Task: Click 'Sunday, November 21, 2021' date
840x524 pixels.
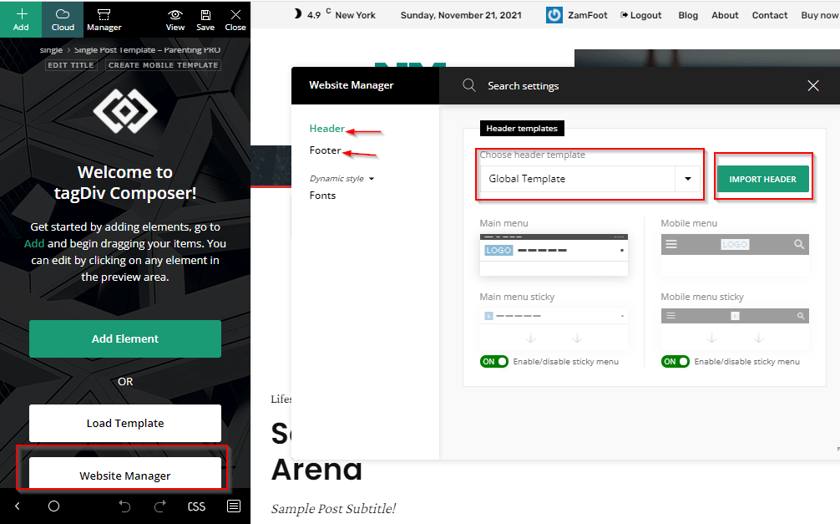Action: [461, 15]
